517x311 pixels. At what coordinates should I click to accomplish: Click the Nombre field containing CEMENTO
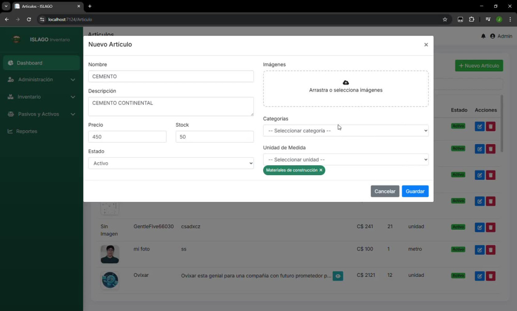click(171, 76)
